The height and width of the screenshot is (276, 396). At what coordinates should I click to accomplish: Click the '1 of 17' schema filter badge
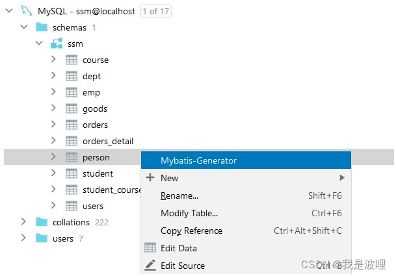pos(156,11)
